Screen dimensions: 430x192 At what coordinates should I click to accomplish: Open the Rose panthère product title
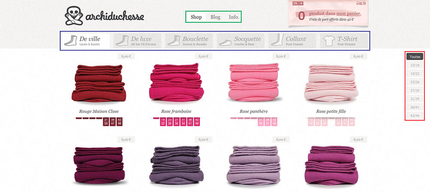[x=254, y=112]
